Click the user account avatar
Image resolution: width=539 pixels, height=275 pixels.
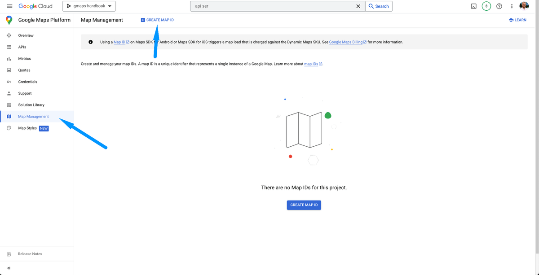(x=524, y=6)
